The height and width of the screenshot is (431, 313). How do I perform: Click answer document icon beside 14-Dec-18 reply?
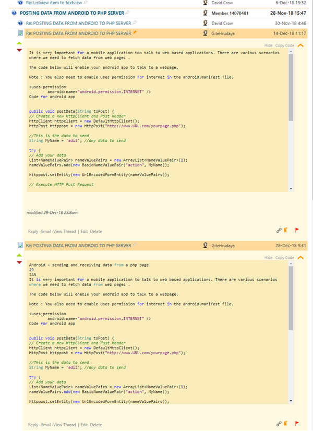(x=20, y=33)
